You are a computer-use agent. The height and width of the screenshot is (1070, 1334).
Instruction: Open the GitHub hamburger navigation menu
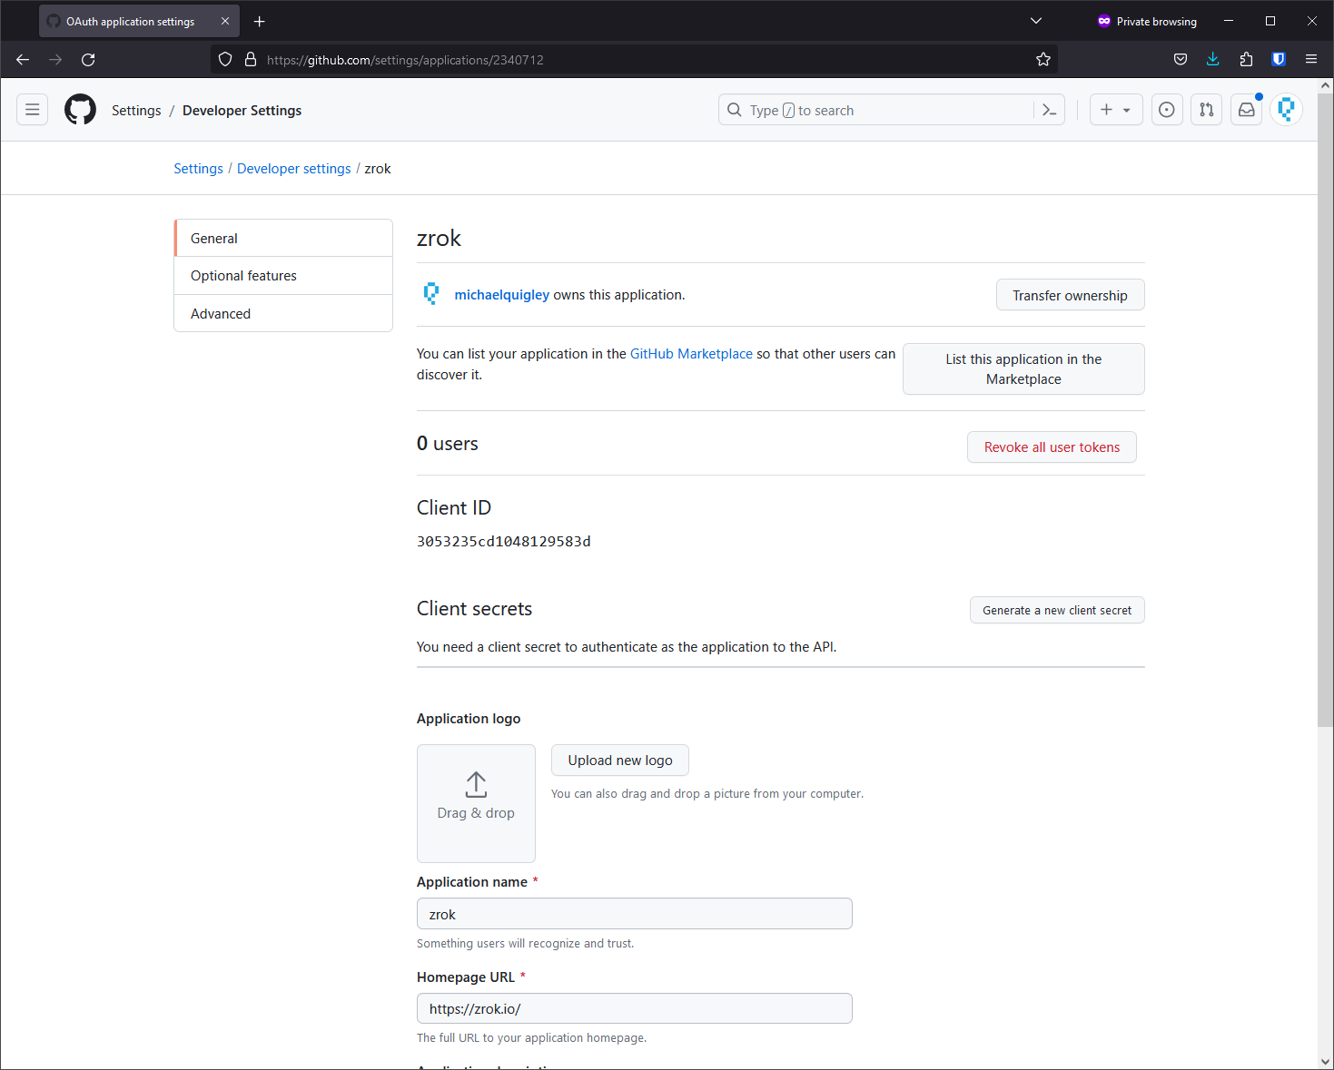click(x=33, y=110)
